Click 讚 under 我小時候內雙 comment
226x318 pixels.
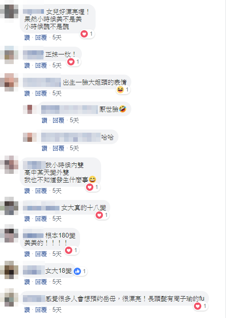(27, 191)
